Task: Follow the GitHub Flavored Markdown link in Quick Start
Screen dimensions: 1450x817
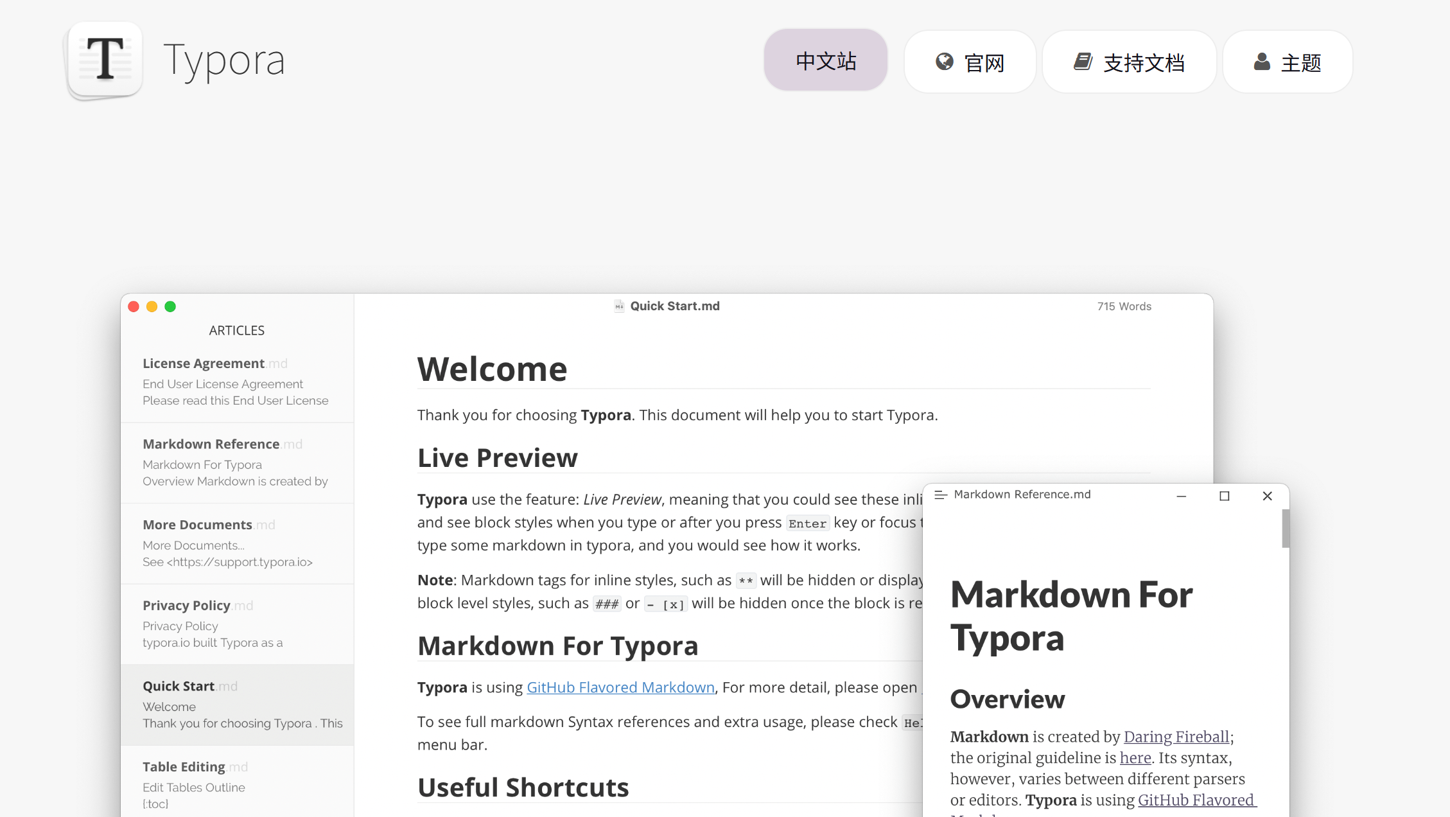Action: pos(620,687)
